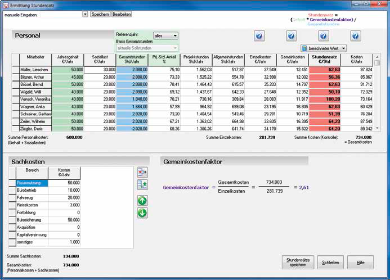Move the Sachkosten entry up with green arrow

coord(142,201)
